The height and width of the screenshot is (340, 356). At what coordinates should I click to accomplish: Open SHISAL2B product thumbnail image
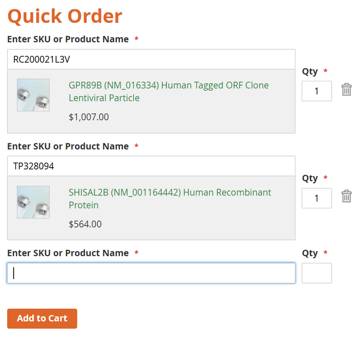(33, 202)
